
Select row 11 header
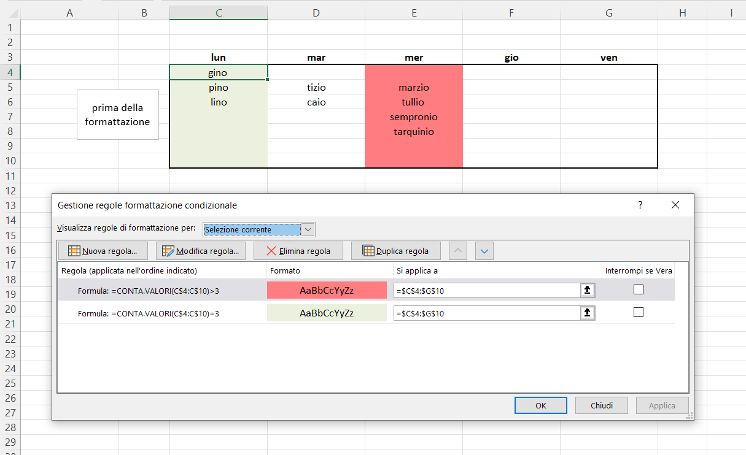[10, 175]
